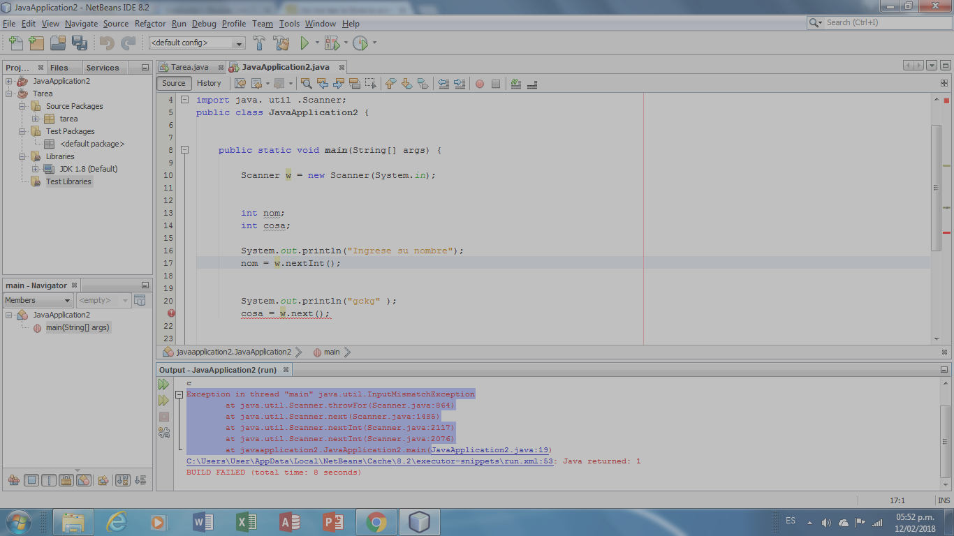Click the Find Previous Occurrence icon
The height and width of the screenshot is (536, 954).
coord(322,84)
